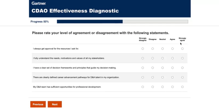Pick Strongly agree for stakeholders understanding statement

(182, 58)
